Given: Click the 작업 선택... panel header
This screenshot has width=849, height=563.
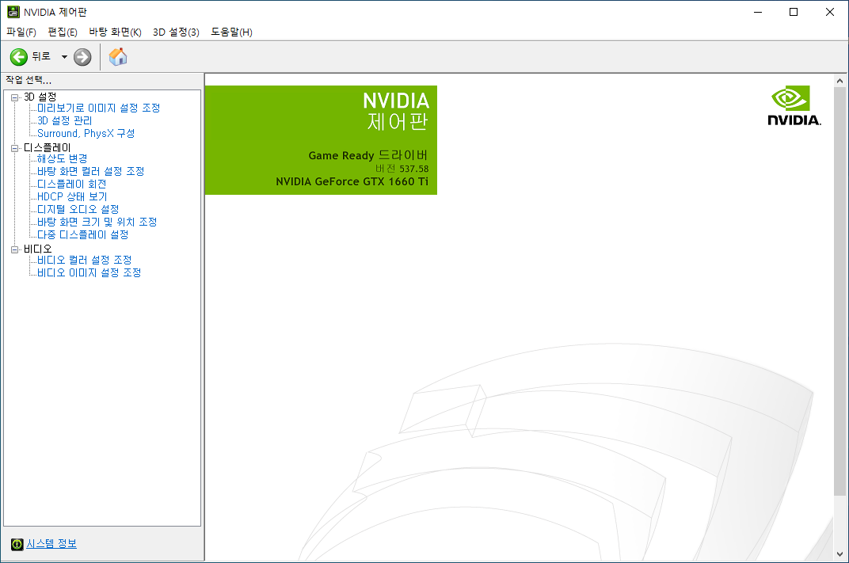Looking at the screenshot, I should coord(29,80).
